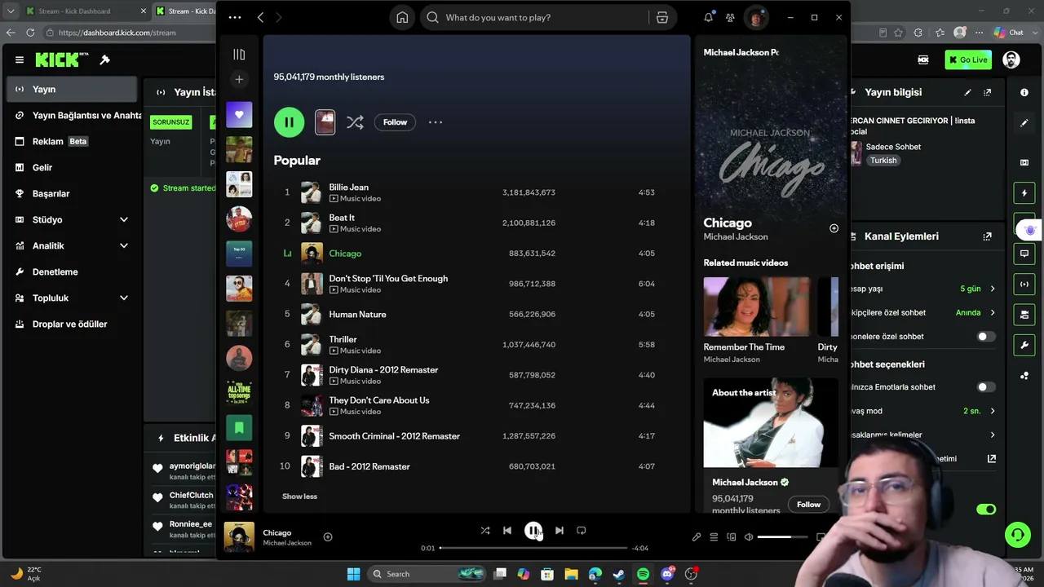1044x587 pixels.
Task: Open Kick info icon in right rail
Action: point(1024,92)
